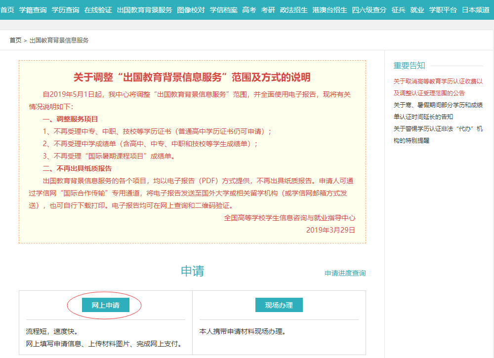Go to 学籍查询 nav item

point(33,10)
